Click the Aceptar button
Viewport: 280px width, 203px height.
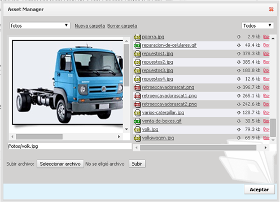259,189
